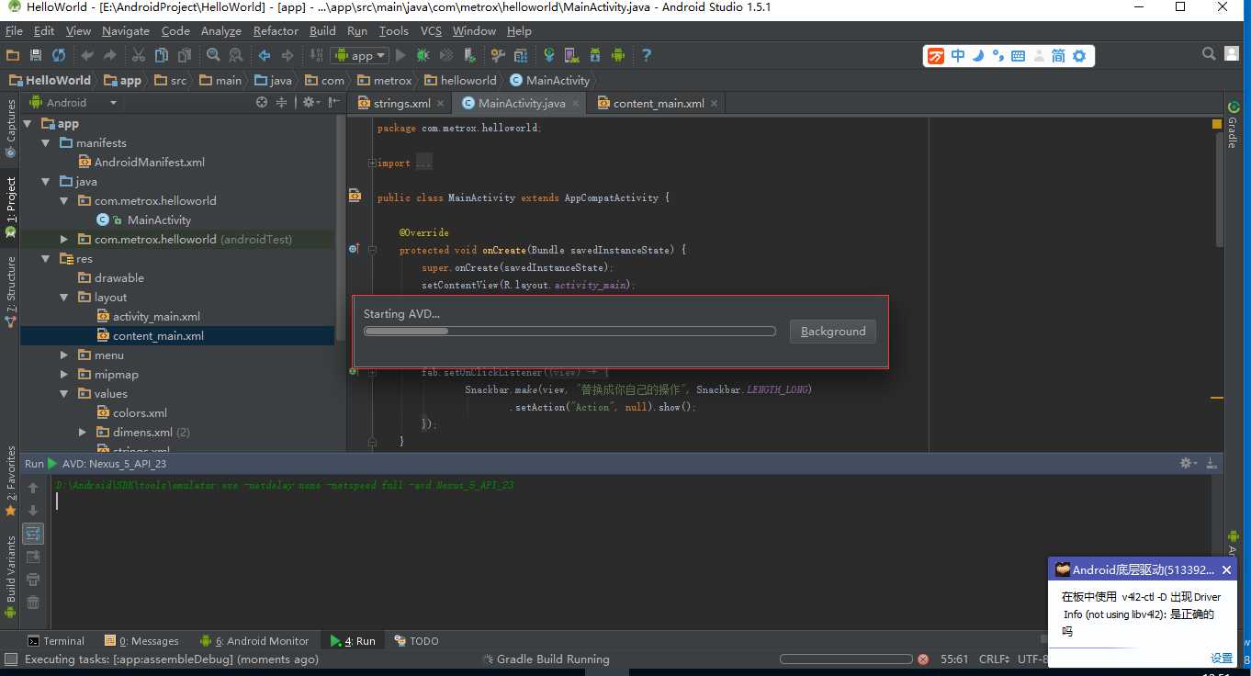Image resolution: width=1251 pixels, height=676 pixels.
Task: Open Project panel gear settings
Action: click(310, 103)
